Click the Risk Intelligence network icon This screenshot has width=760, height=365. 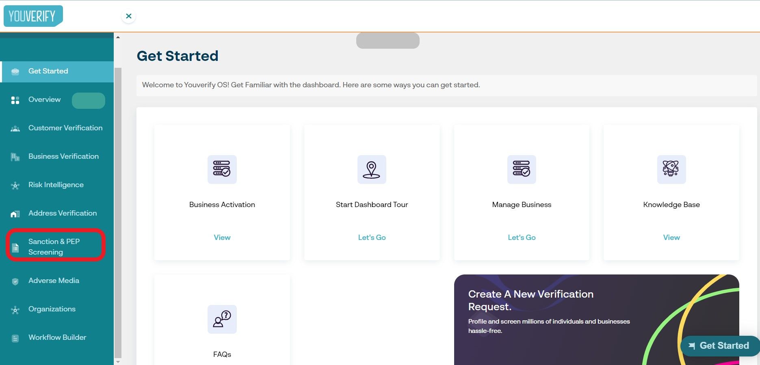click(15, 186)
